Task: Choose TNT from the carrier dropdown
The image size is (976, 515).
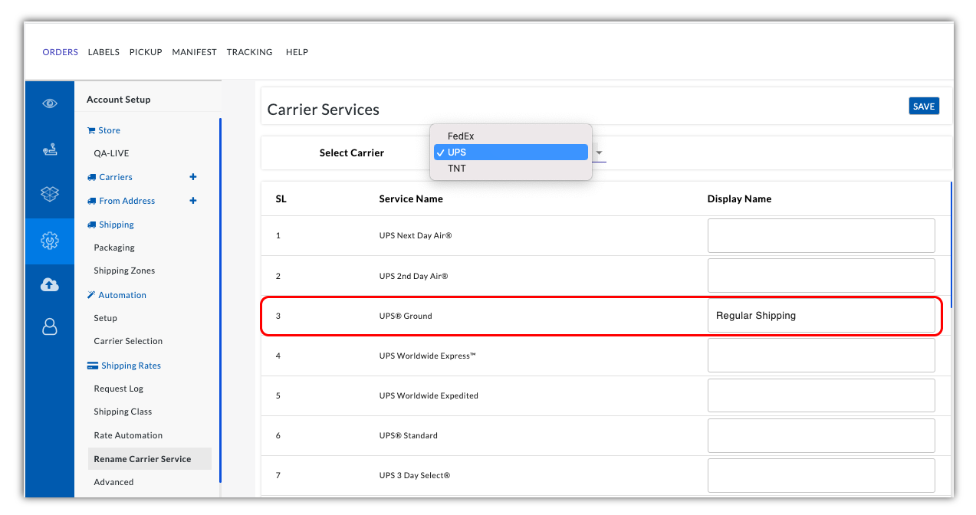Action: 511,169
